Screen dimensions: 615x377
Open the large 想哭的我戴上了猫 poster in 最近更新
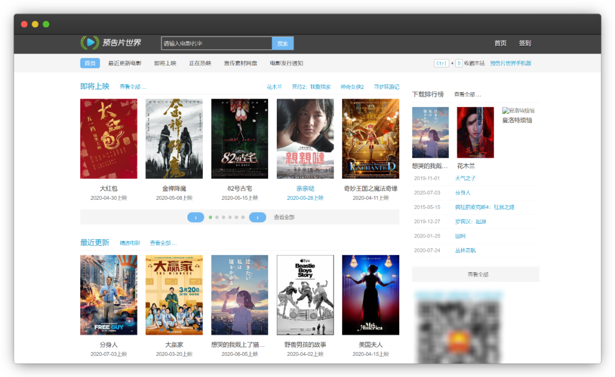pos(240,295)
